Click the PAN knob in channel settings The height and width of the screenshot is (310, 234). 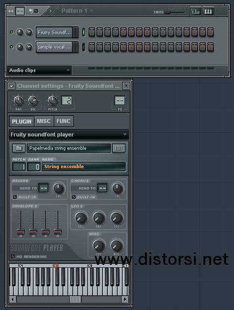pyautogui.click(x=18, y=101)
